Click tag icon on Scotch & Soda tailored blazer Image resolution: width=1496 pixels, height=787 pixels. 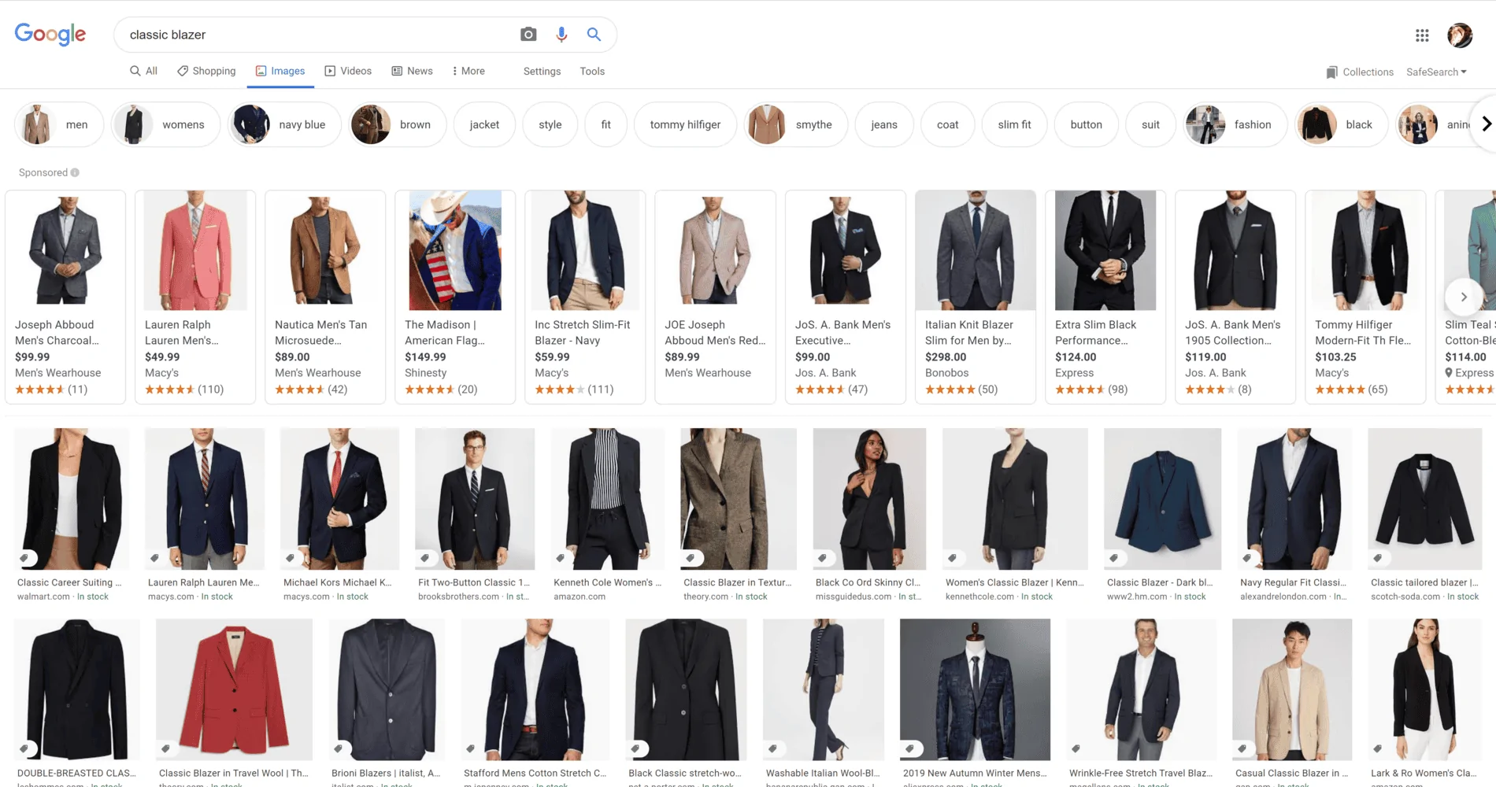click(x=1378, y=558)
